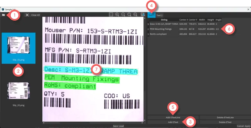Click the Width value 355.516
The width and height of the screenshot is (251, 128).
tap(201, 34)
